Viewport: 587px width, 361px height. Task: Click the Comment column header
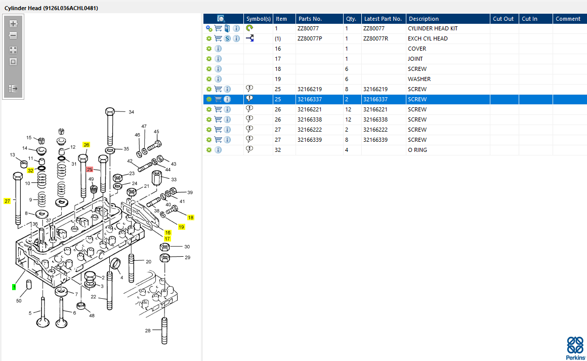[x=570, y=19]
